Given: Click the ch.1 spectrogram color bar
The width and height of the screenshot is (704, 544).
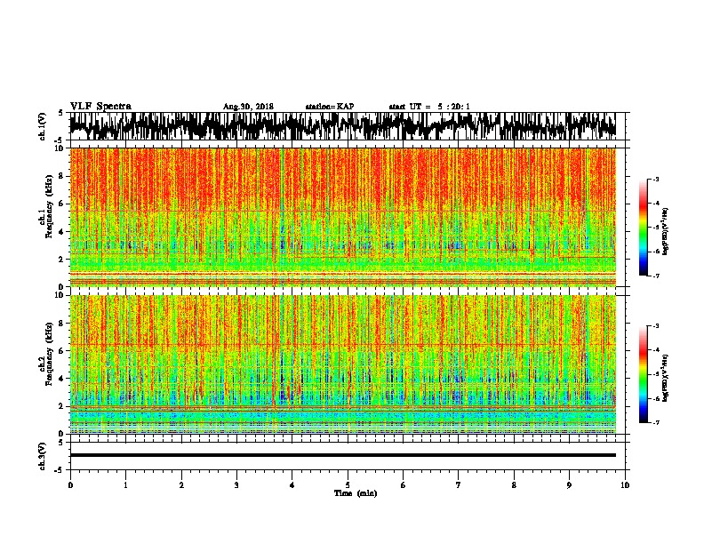Looking at the screenshot, I should coord(643,228).
